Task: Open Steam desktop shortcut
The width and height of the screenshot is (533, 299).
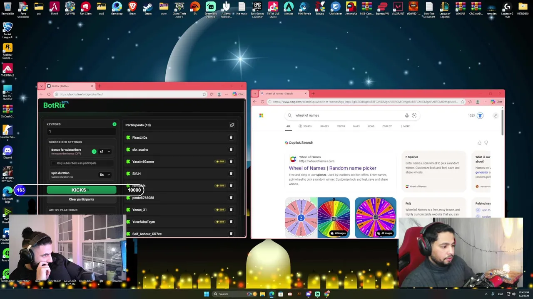Action: [148, 8]
